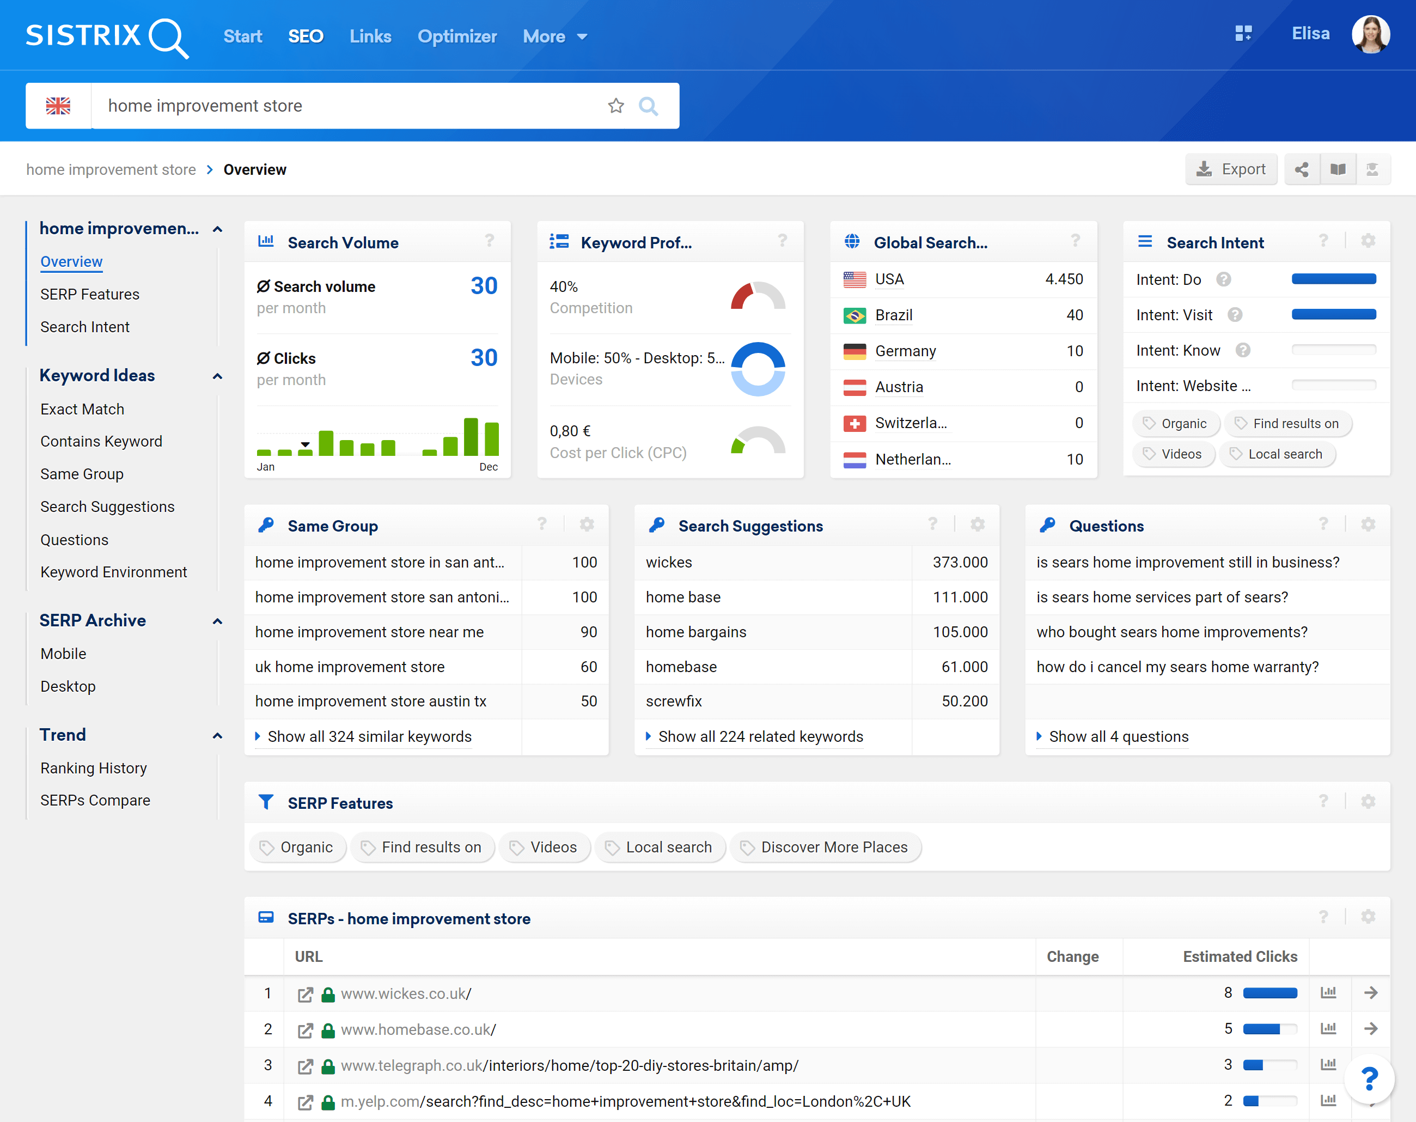Open the Optimizer tab
The image size is (1416, 1122).
[457, 36]
